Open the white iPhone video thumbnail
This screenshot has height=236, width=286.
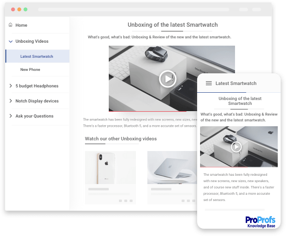click(110, 168)
